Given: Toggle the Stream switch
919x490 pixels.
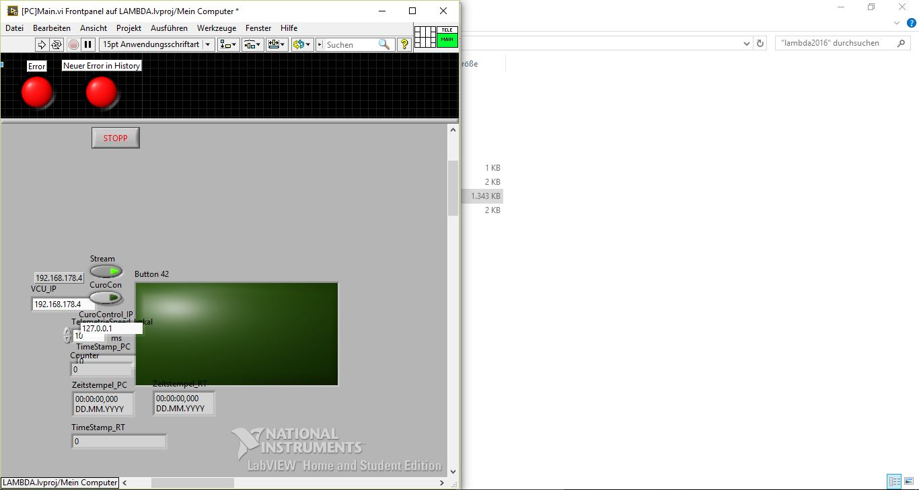Looking at the screenshot, I should coord(106,272).
